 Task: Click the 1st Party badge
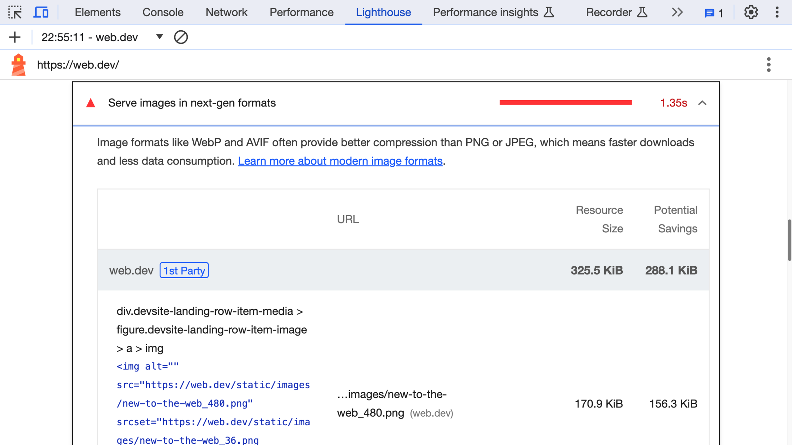[184, 270]
